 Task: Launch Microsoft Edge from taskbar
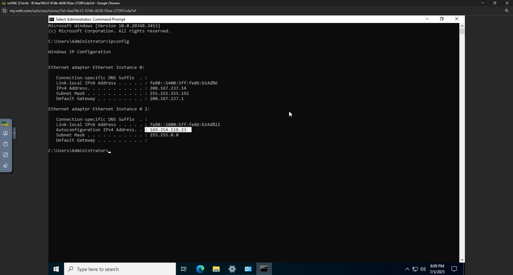click(x=200, y=269)
